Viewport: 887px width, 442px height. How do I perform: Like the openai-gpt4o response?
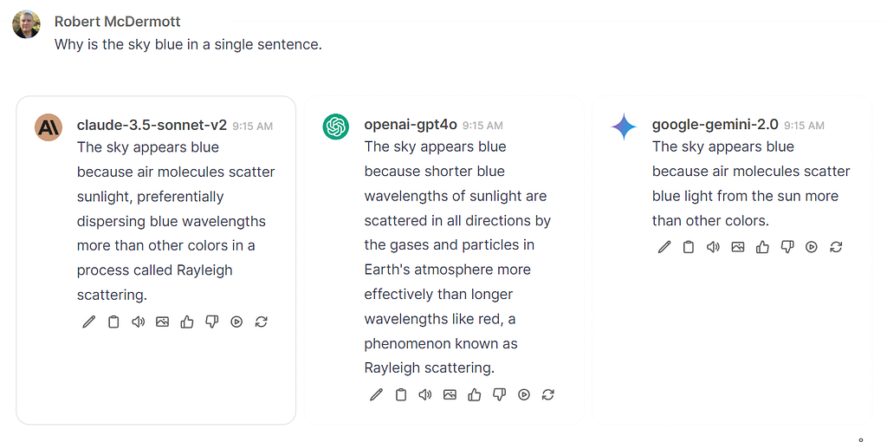point(475,394)
